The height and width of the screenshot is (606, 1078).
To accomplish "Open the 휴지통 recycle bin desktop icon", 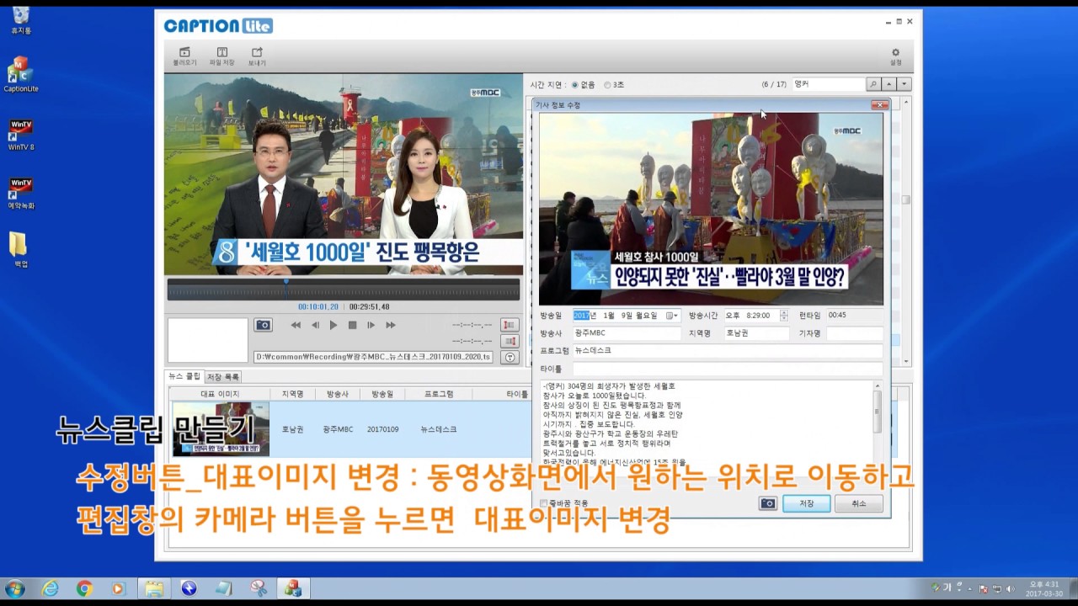I will tap(21, 21).
